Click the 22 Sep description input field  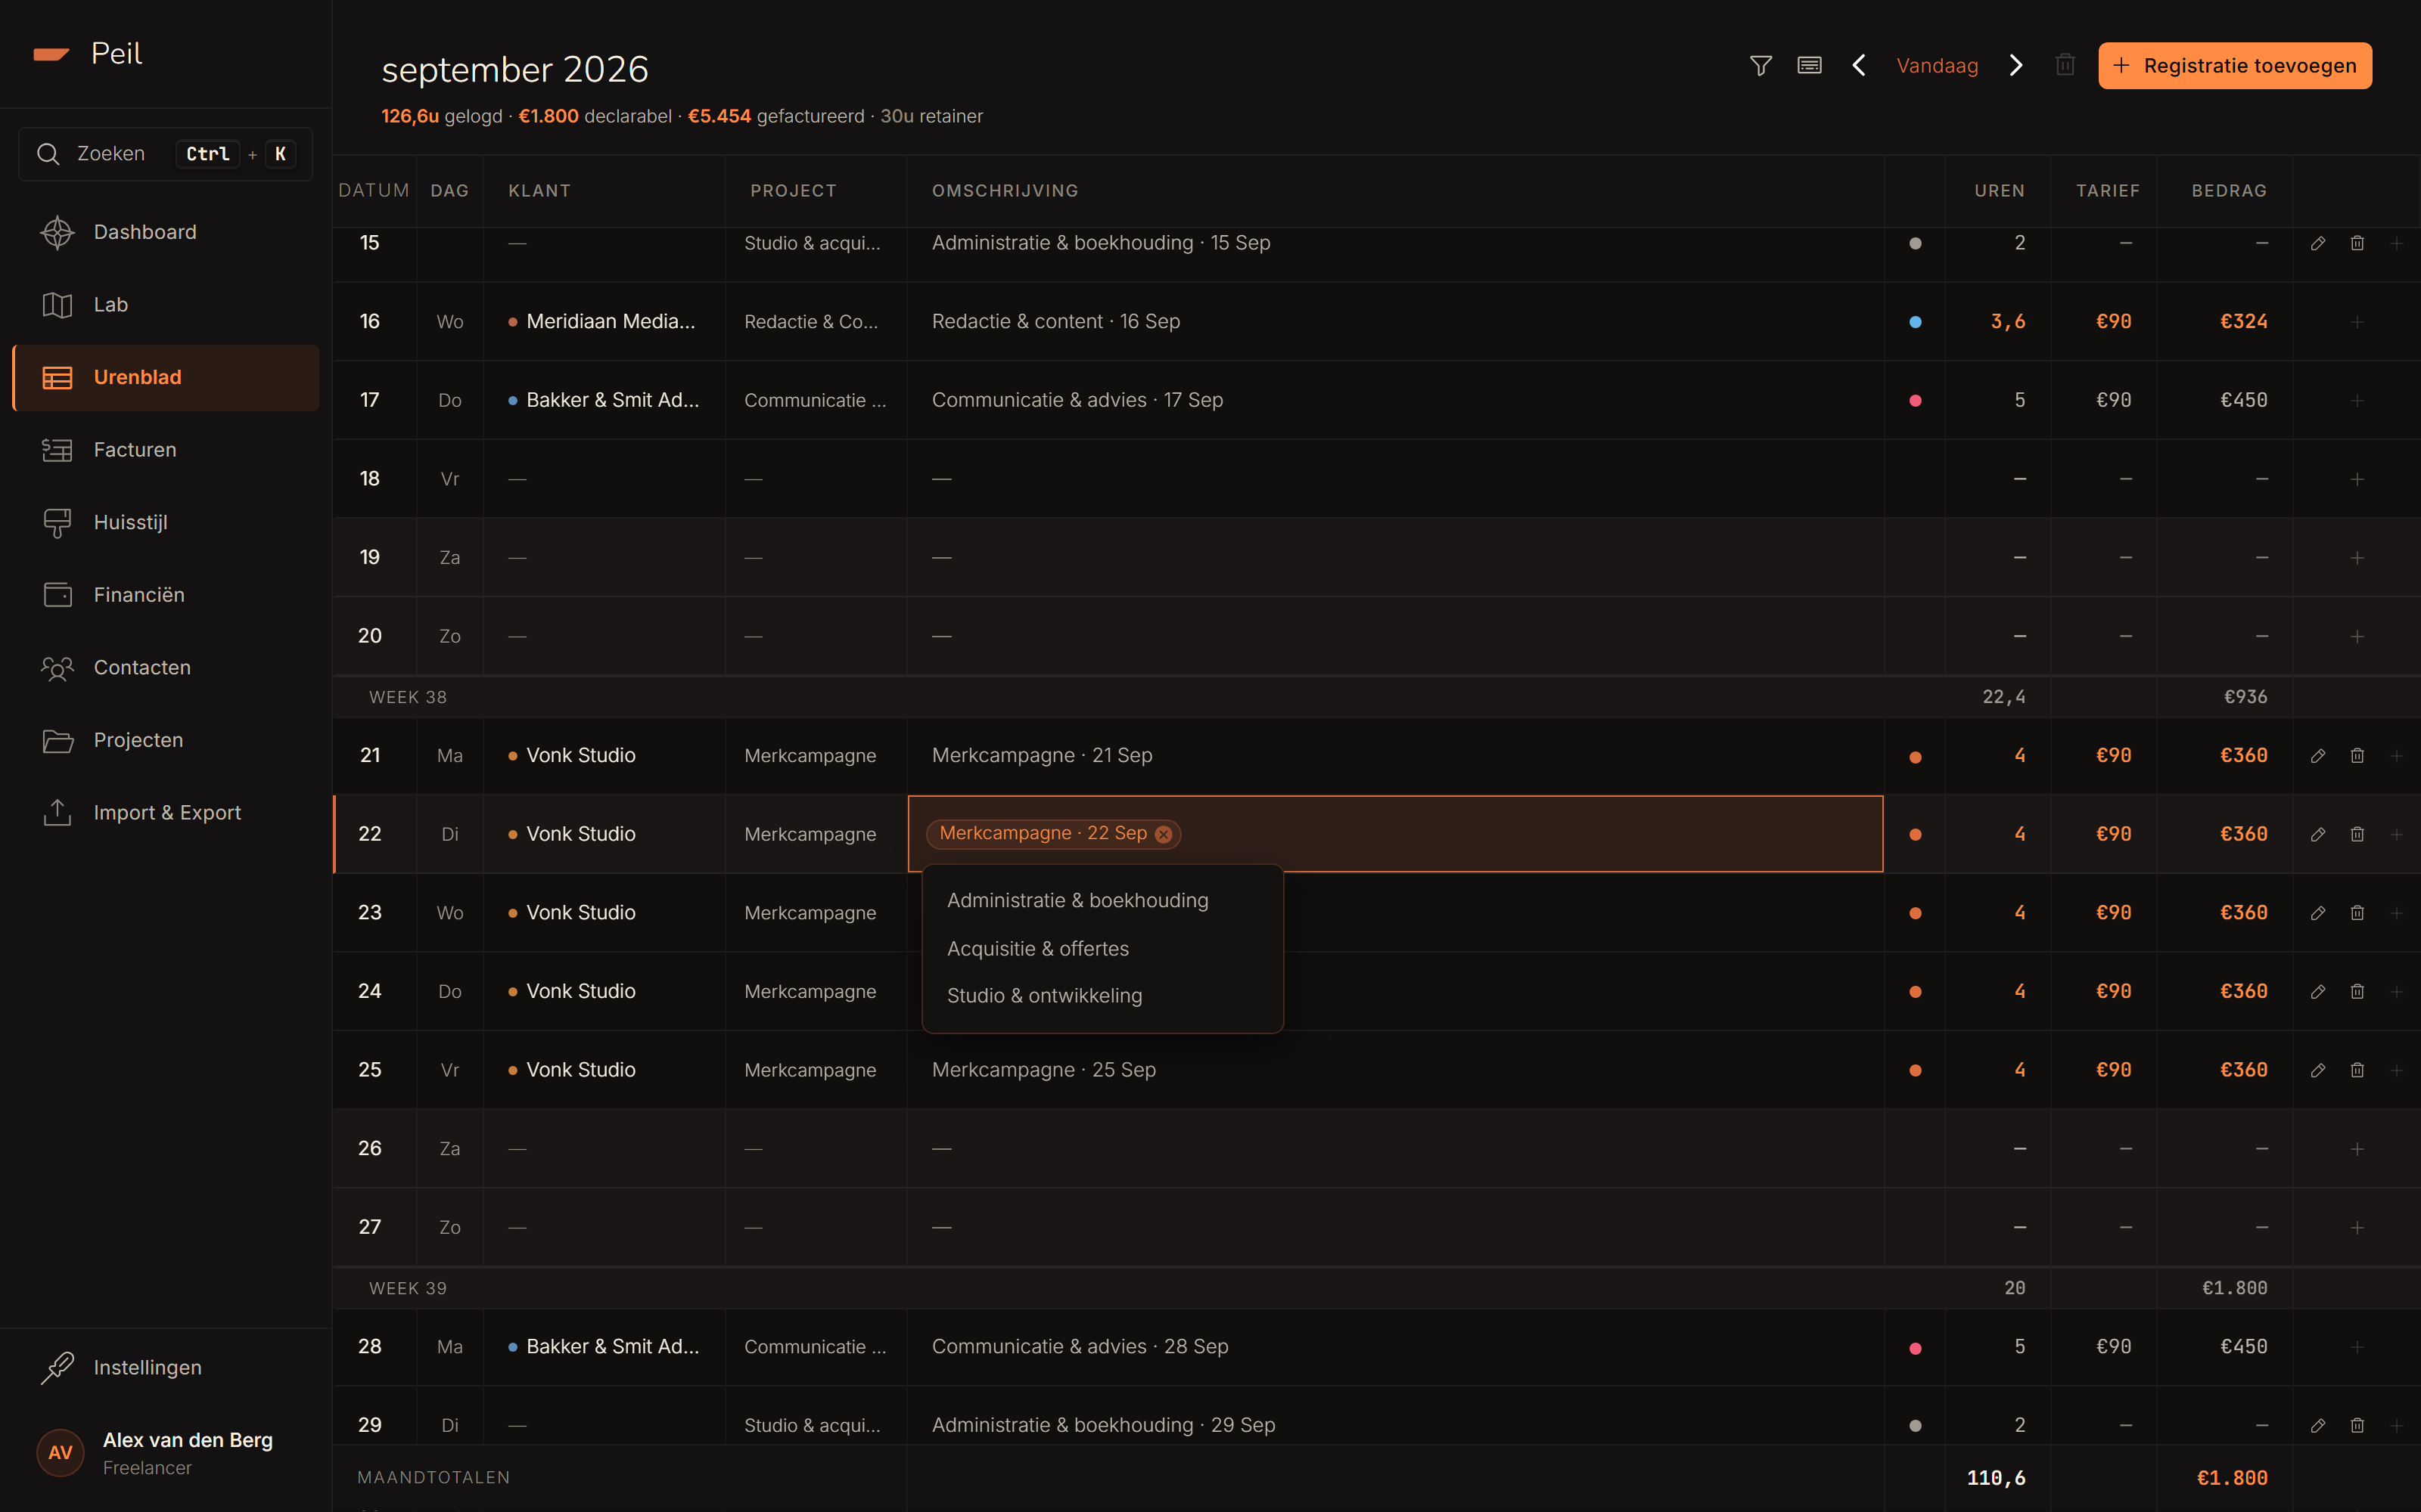[1396, 834]
